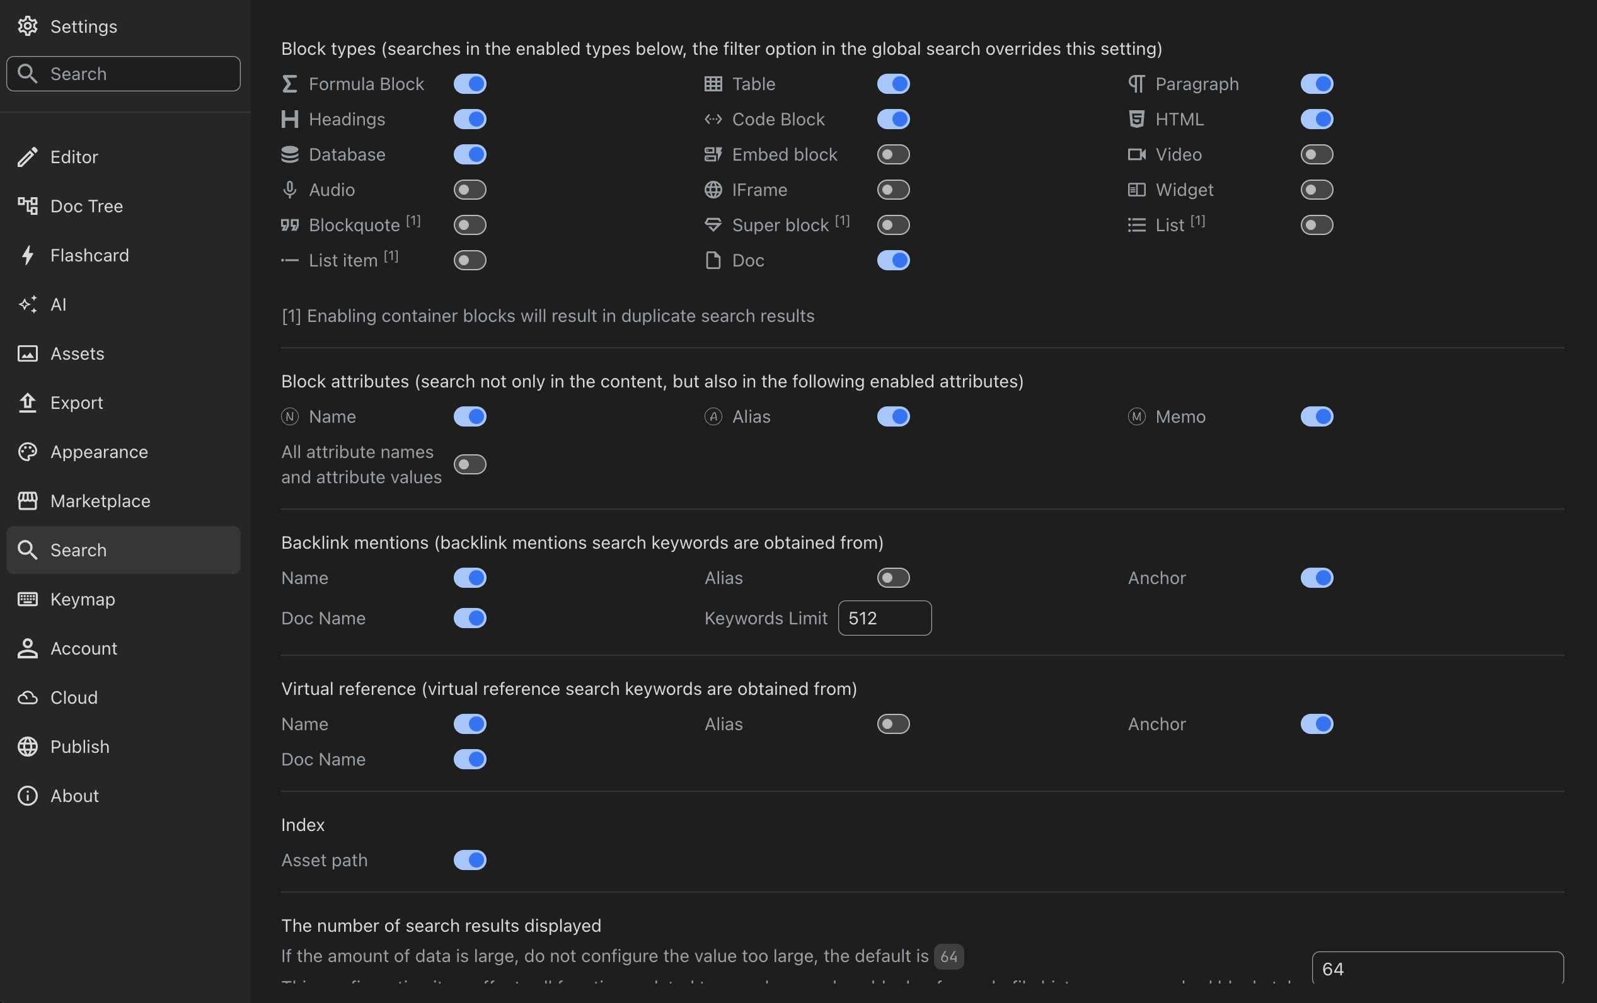Click the Flashcard lightning icon
This screenshot has width=1597, height=1003.
[27, 255]
